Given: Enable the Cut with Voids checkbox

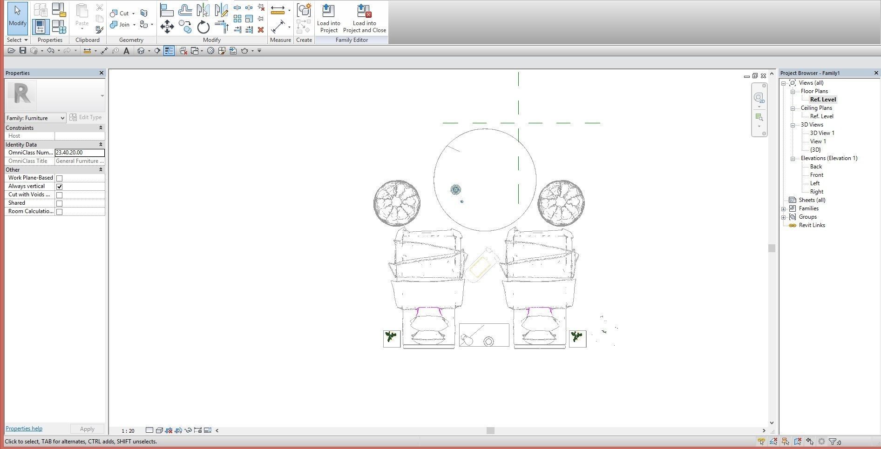Looking at the screenshot, I should (59, 195).
